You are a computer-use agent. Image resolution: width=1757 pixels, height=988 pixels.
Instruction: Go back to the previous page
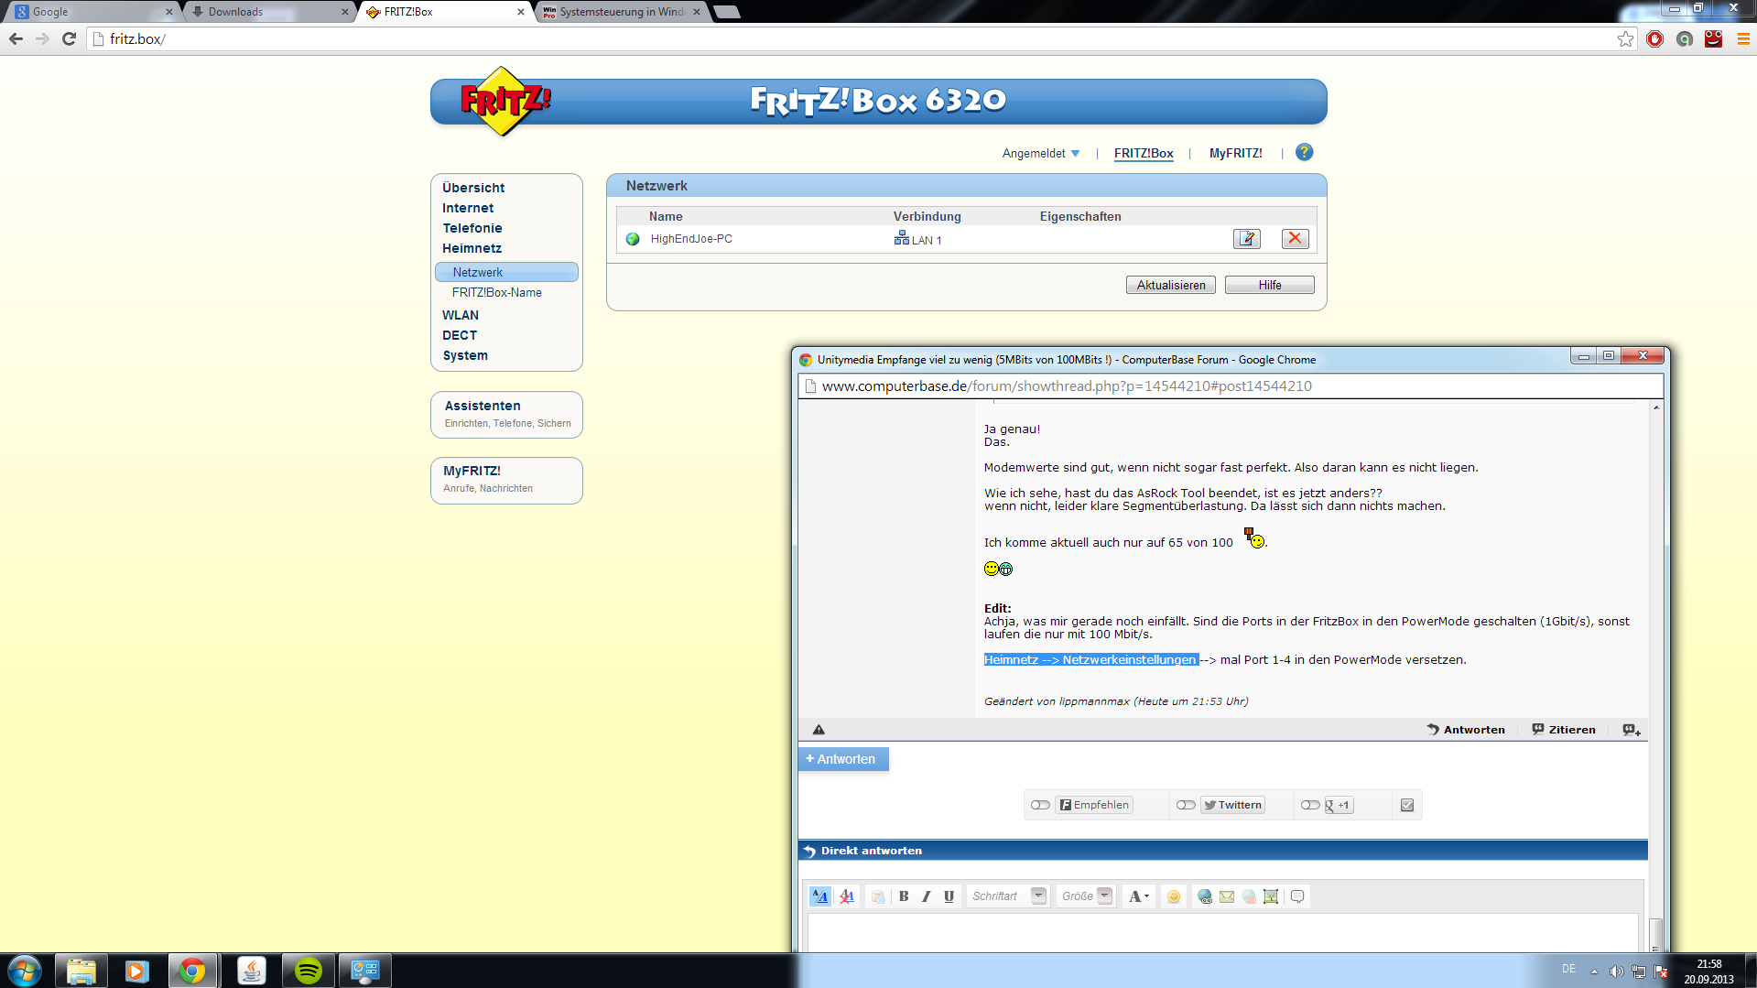pyautogui.click(x=16, y=39)
